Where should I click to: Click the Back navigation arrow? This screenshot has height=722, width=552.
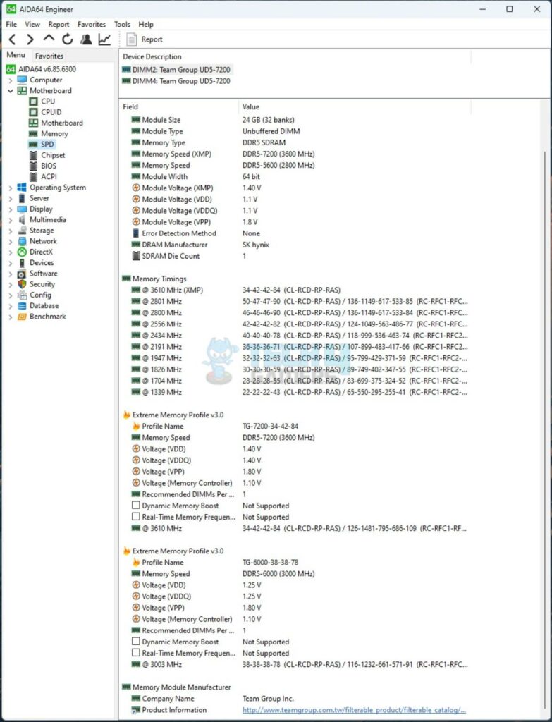[13, 39]
